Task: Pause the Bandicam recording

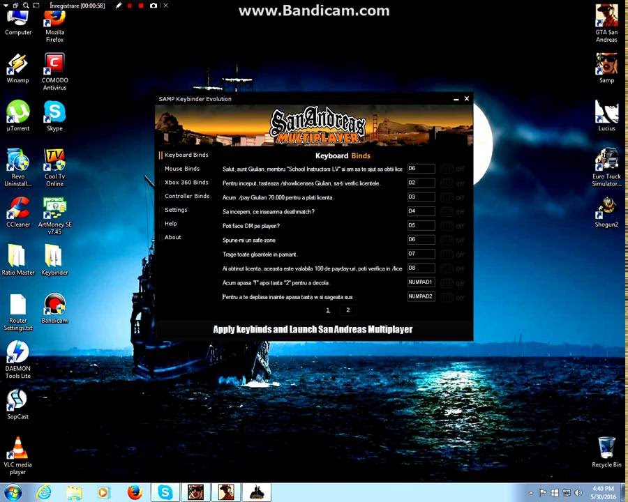Action: click(x=130, y=6)
